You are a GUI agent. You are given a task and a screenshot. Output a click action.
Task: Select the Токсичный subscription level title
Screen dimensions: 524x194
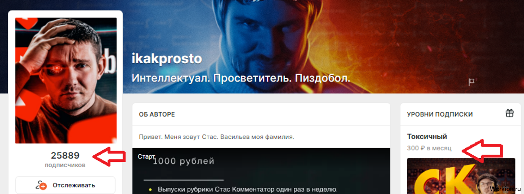(x=427, y=136)
